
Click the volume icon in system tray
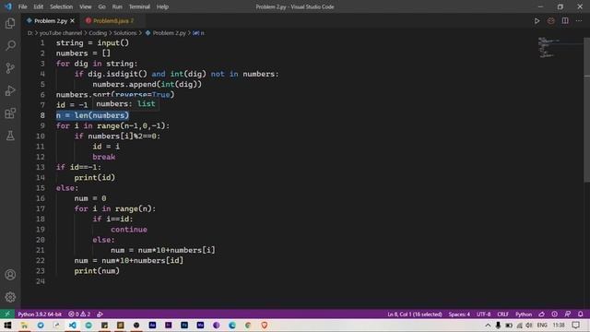[528, 326]
